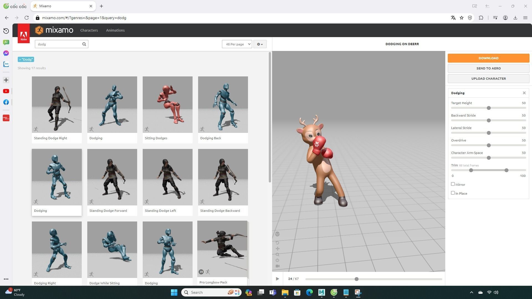The width and height of the screenshot is (532, 299).
Task: Select Dodging Back animation thumbnail
Action: click(x=223, y=105)
